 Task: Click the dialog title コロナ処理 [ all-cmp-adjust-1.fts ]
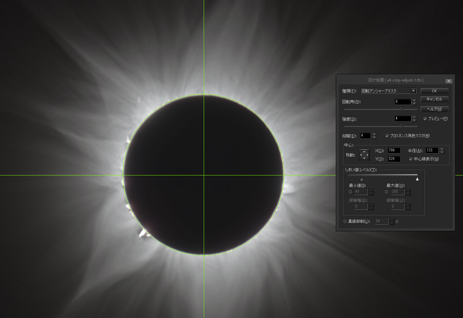[x=395, y=80]
